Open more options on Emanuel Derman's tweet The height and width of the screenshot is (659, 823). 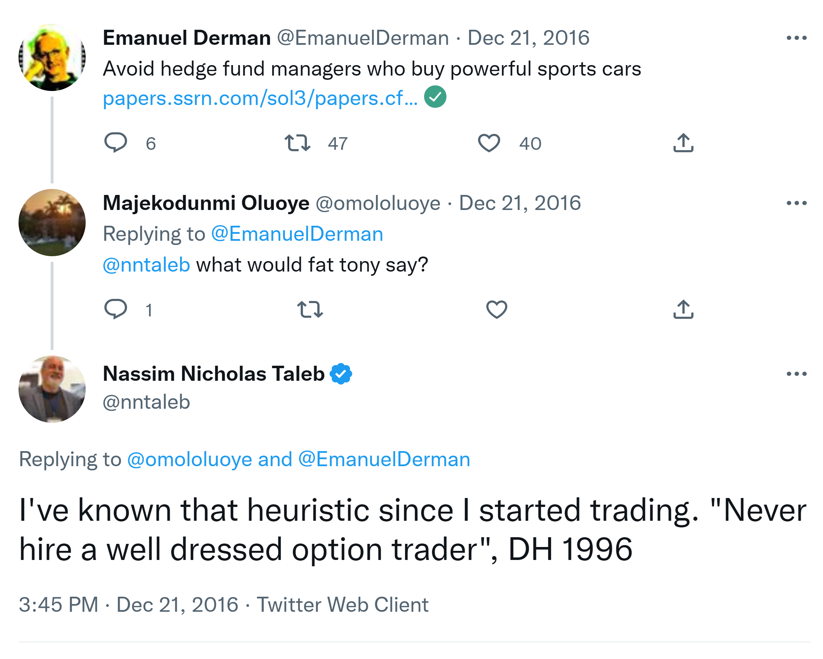coord(796,38)
